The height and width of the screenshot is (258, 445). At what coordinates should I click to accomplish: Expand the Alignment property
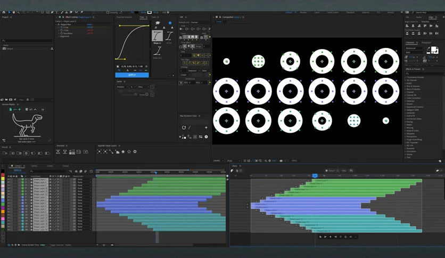(x=59, y=36)
